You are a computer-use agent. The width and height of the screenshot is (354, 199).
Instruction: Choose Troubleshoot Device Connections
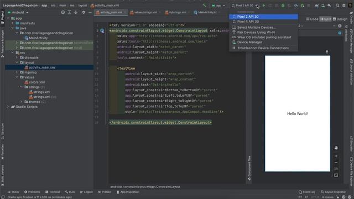click(263, 48)
